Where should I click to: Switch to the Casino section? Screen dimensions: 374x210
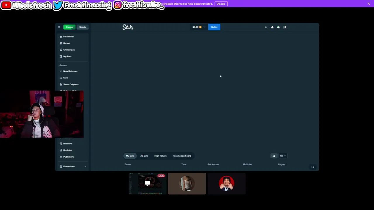point(69,27)
